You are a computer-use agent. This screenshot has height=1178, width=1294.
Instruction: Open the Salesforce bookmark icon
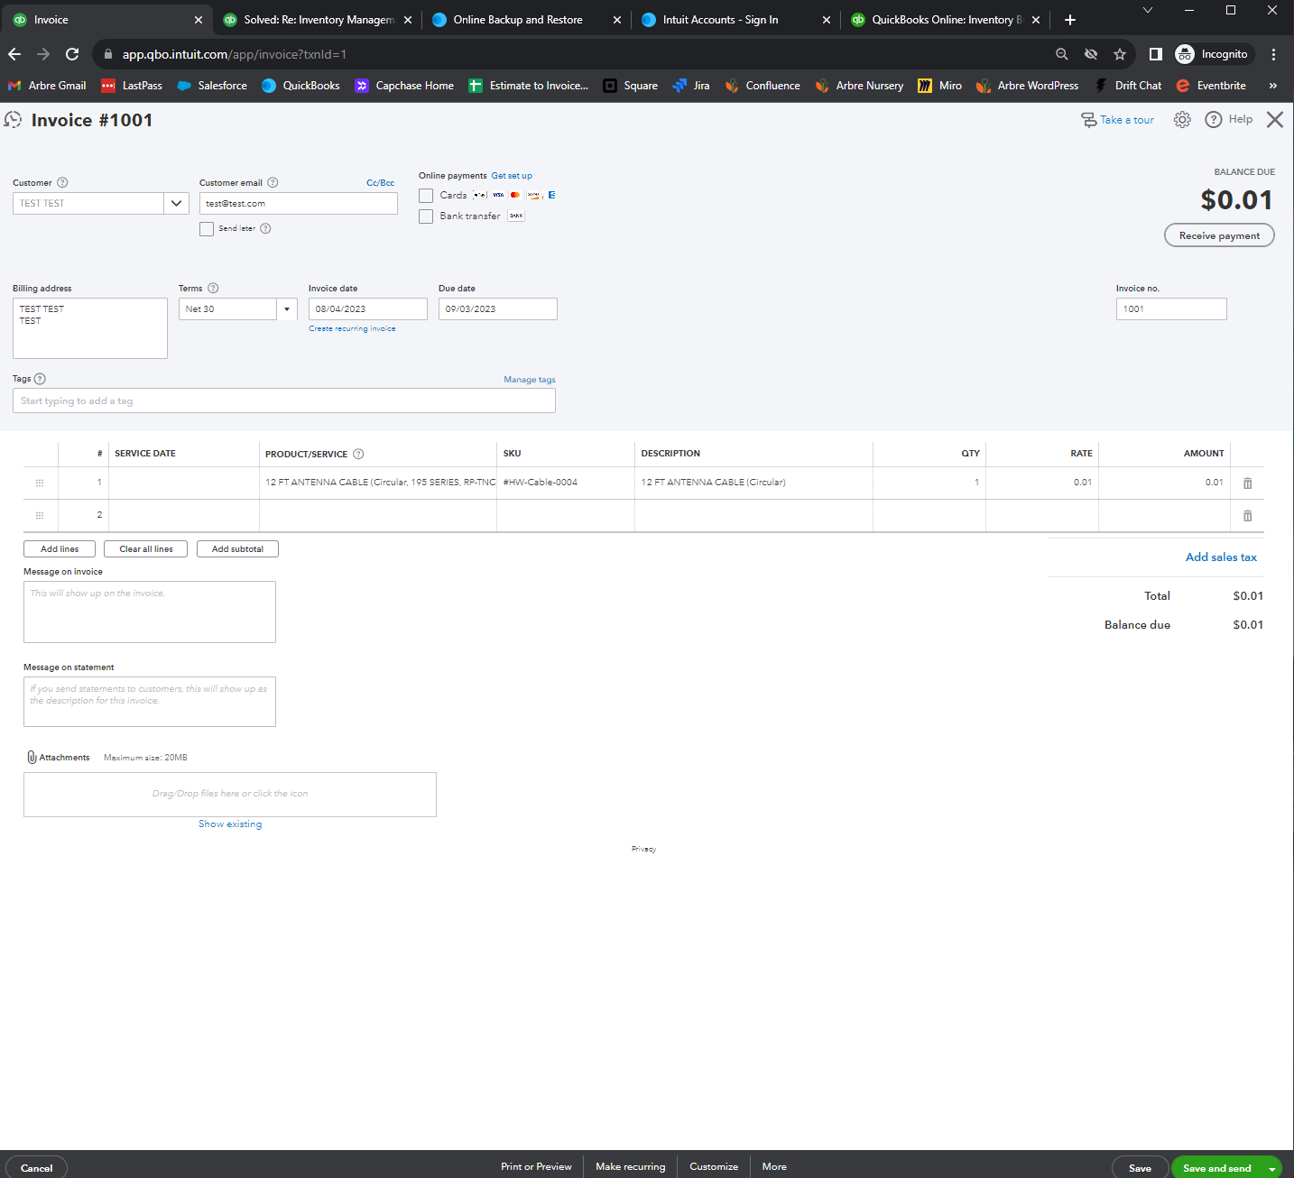182,85
